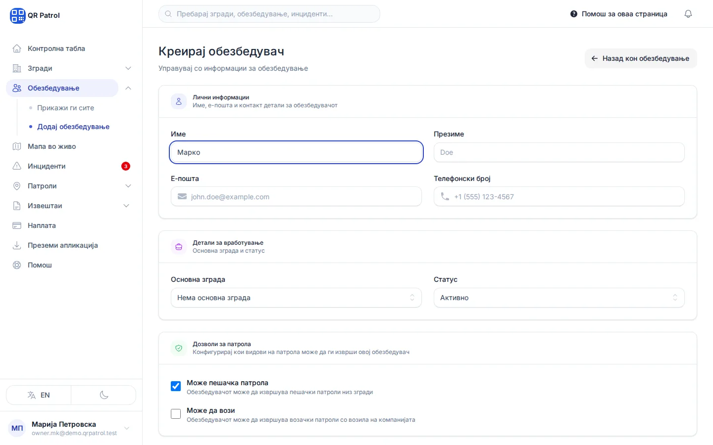The image size is (713, 445).
Task: Click the Извештаи document icon
Action: point(17,206)
